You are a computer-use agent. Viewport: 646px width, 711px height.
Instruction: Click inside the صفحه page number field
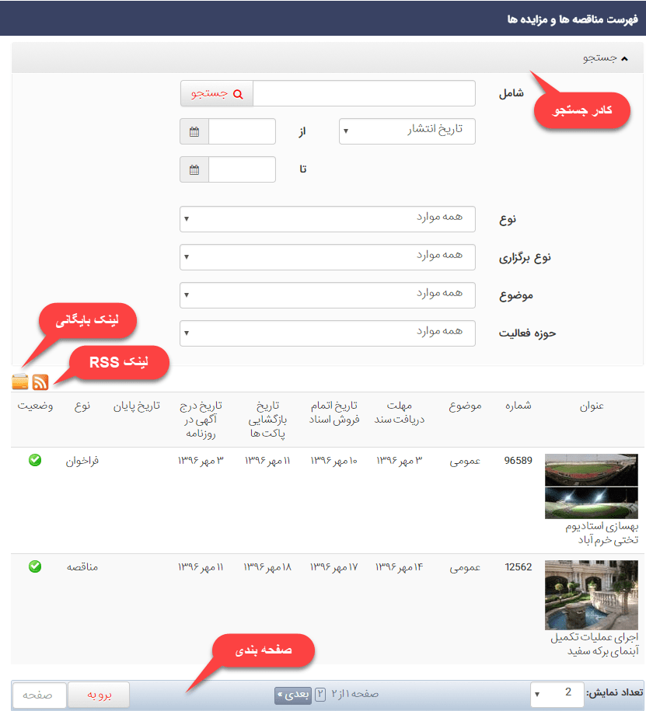[39, 695]
